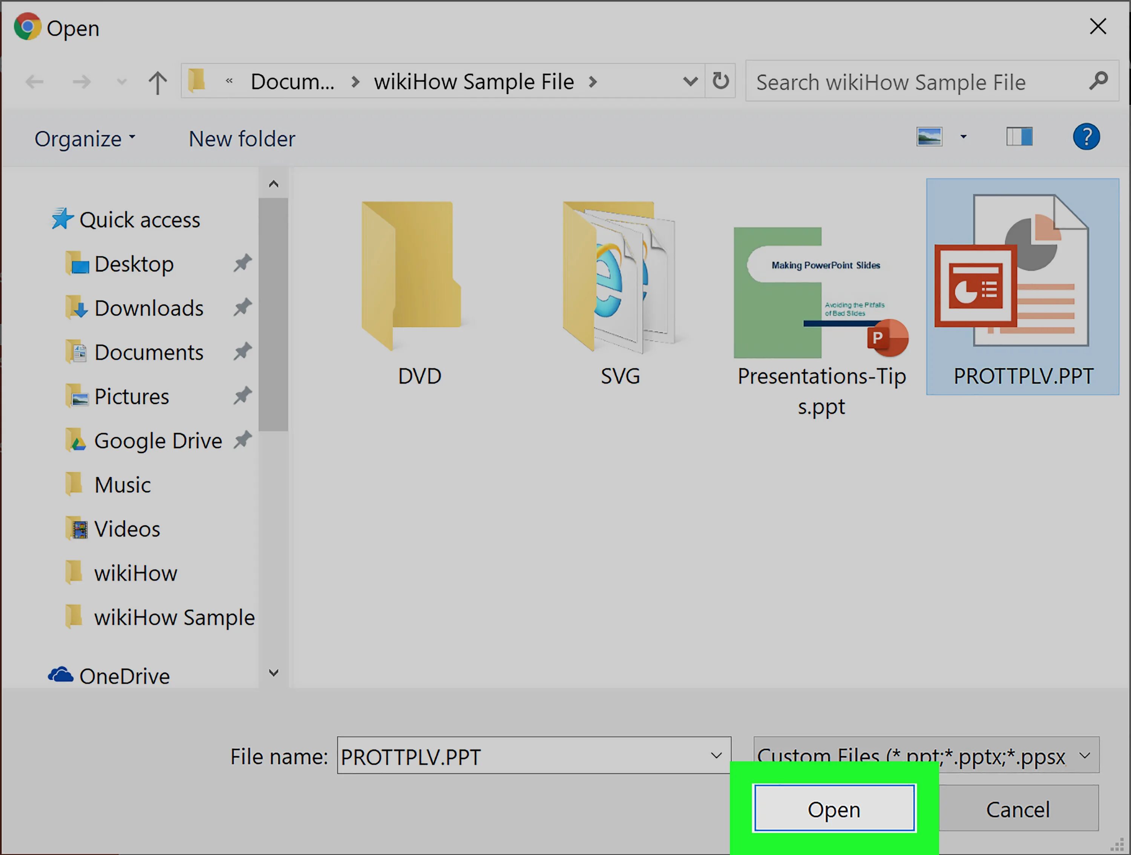Click the pin icon next to Desktop
This screenshot has height=855, width=1131.
click(x=243, y=263)
